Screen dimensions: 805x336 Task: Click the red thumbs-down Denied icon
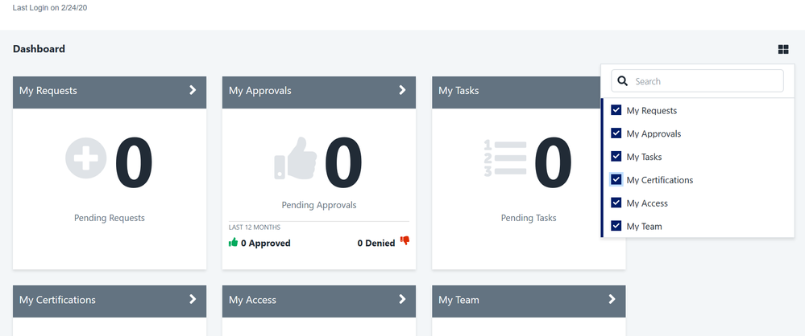pyautogui.click(x=405, y=241)
